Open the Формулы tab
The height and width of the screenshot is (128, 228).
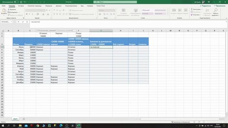coord(49,6)
